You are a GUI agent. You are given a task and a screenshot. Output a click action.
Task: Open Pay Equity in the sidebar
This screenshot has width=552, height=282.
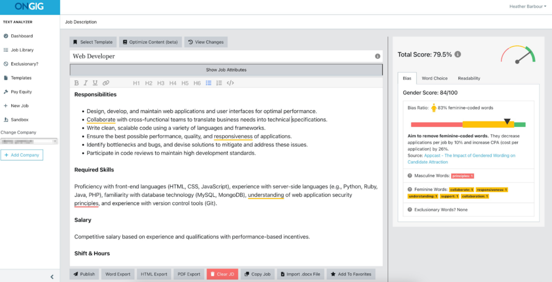tap(22, 92)
